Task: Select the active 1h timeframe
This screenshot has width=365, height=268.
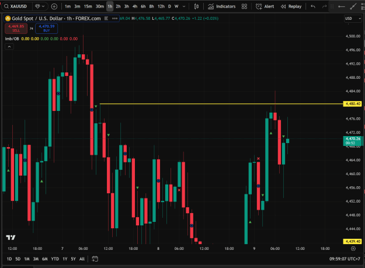Action: tap(110, 6)
